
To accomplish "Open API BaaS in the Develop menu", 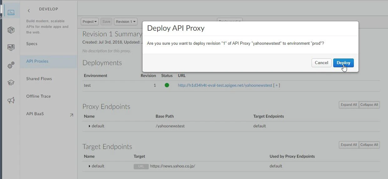I will 35,114.
